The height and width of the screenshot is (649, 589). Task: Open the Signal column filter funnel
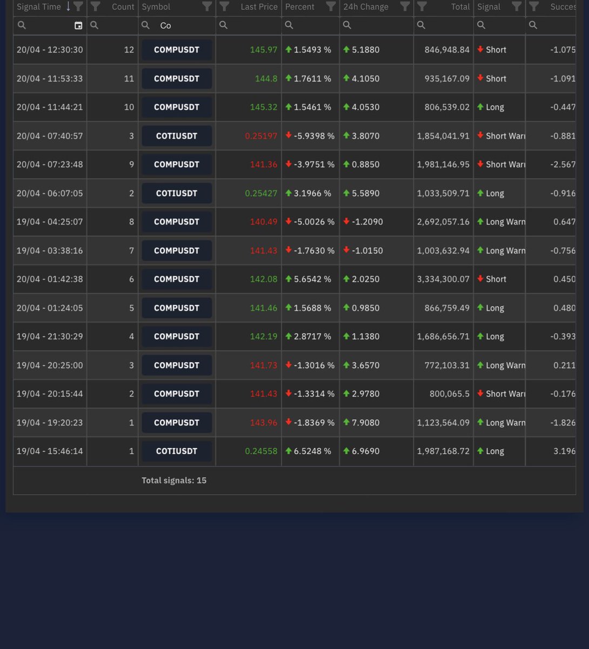pos(517,6)
